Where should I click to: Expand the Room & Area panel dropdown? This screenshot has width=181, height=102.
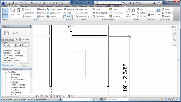tap(114, 20)
